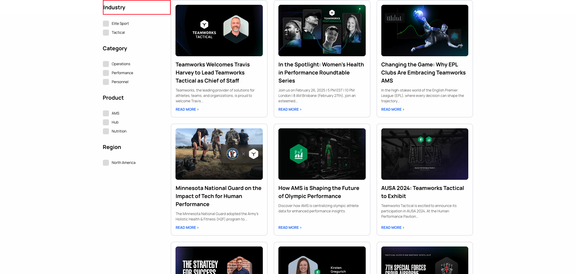
Task: Click the 7th Special Forces insignia on the bottom-right thumbnail
Action: coord(446,268)
